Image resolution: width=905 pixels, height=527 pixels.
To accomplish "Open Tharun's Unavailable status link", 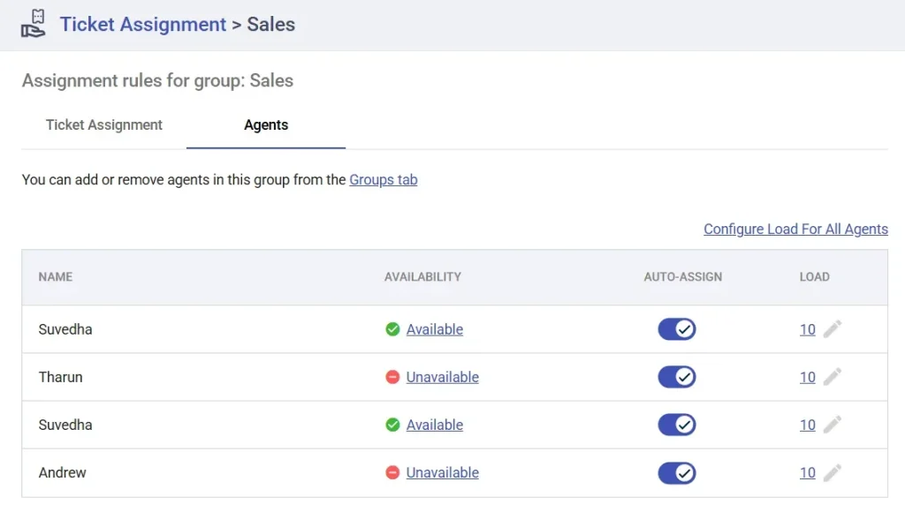I will pyautogui.click(x=442, y=377).
